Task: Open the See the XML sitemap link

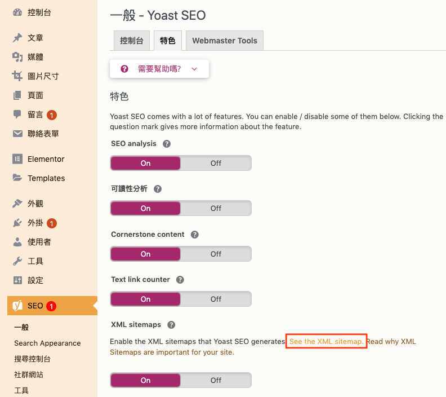Action: click(x=326, y=342)
